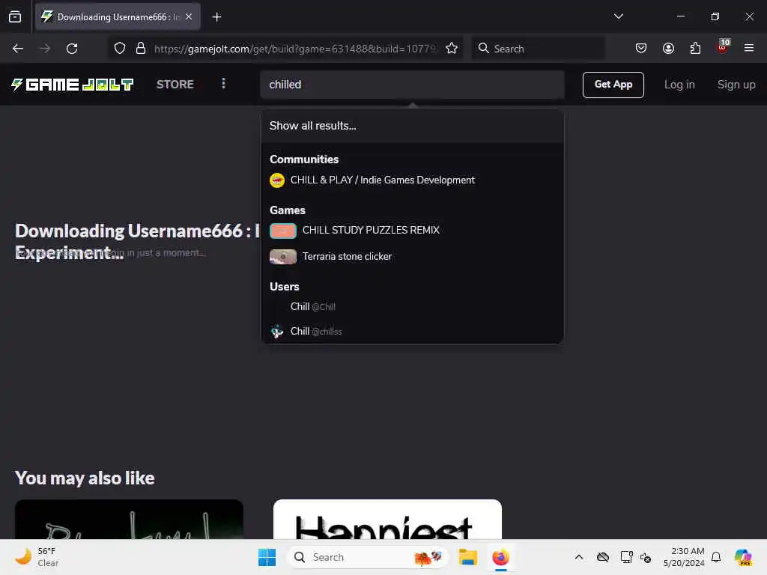Open user Chill @chillss
Image resolution: width=767 pixels, height=575 pixels.
pos(413,332)
